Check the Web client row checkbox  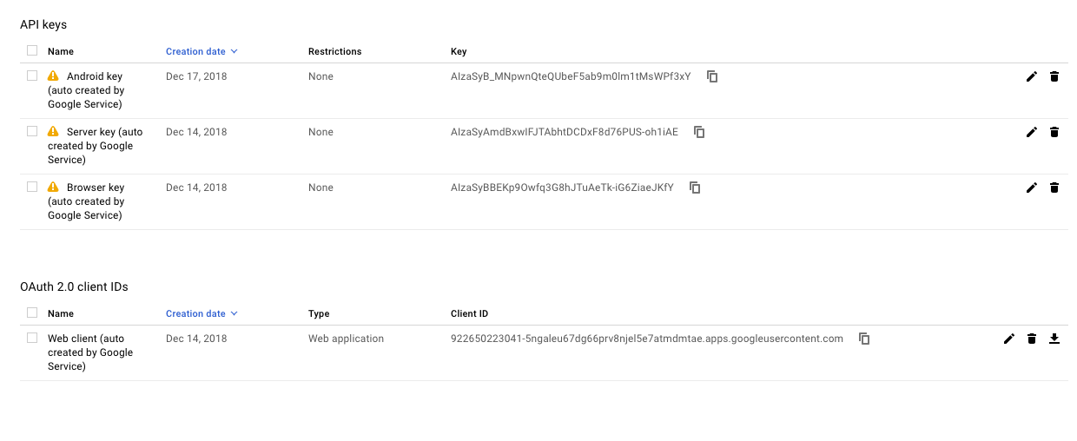point(32,338)
